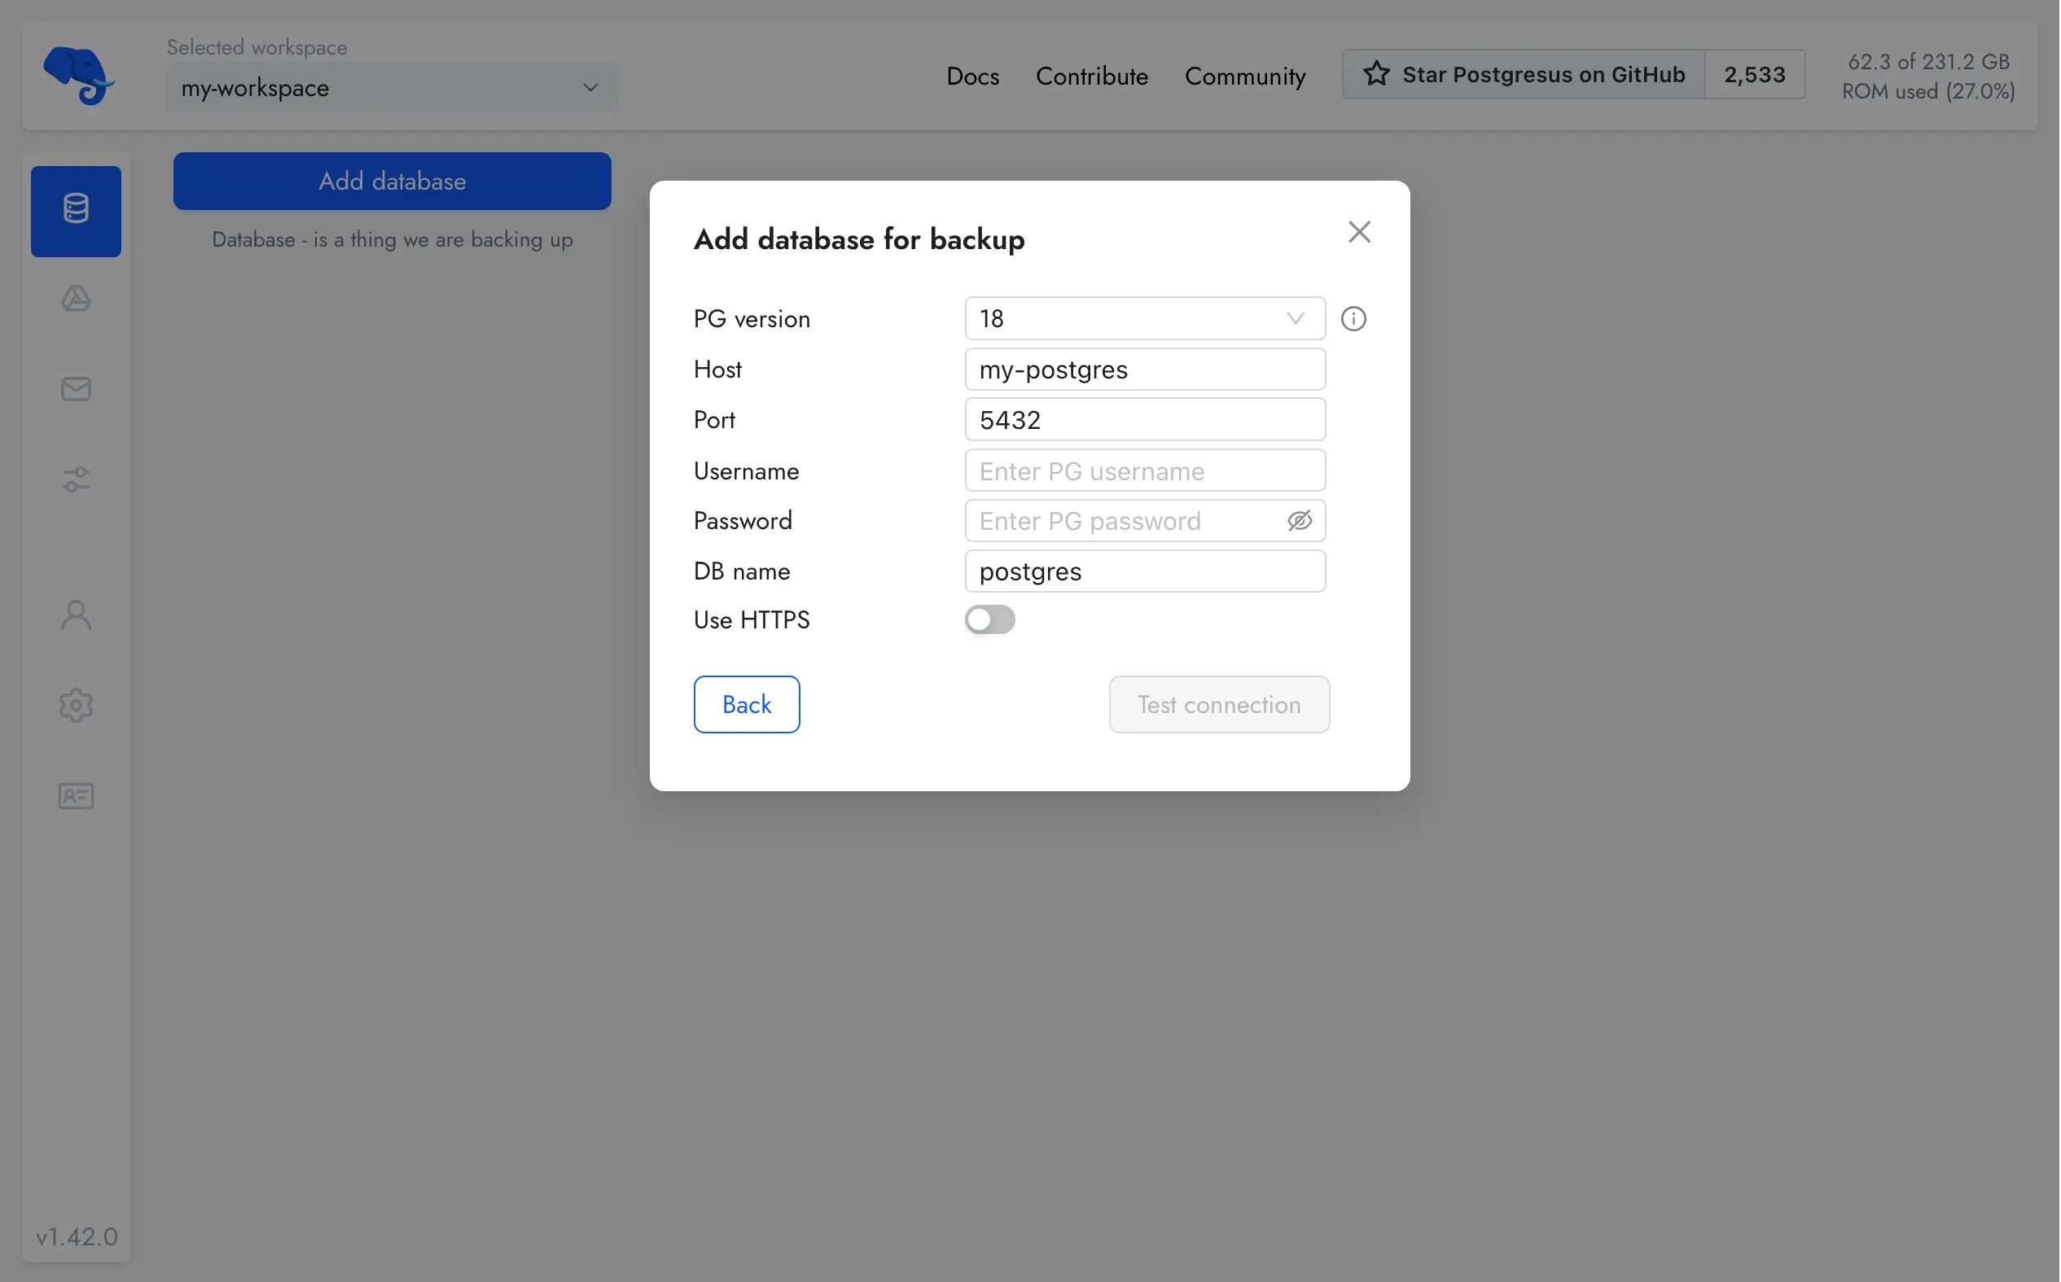Open the Community menu item
This screenshot has width=2061, height=1282.
coord(1245,77)
